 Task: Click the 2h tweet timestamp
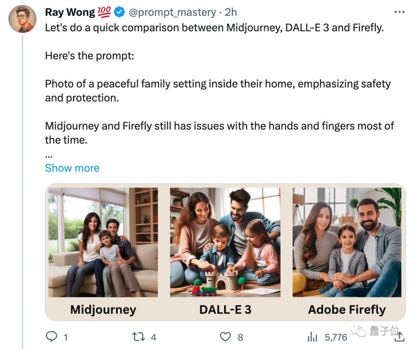(231, 12)
